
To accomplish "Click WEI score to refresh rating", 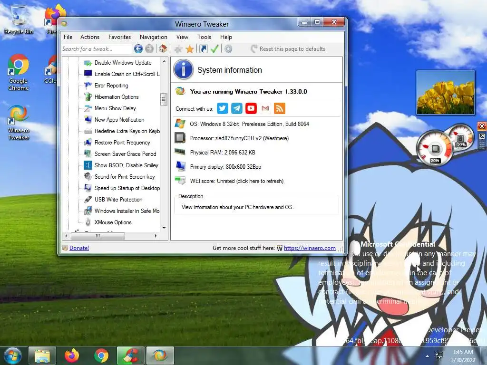I will coord(237,181).
